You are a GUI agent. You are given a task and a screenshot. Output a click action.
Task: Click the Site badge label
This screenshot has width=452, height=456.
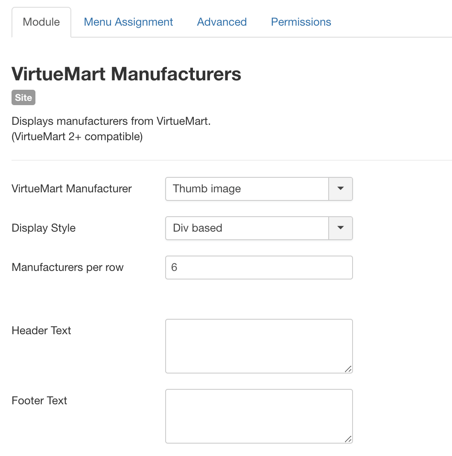click(23, 97)
